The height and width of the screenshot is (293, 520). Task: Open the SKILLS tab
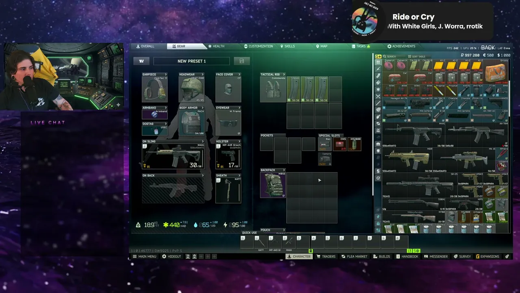[288, 46]
